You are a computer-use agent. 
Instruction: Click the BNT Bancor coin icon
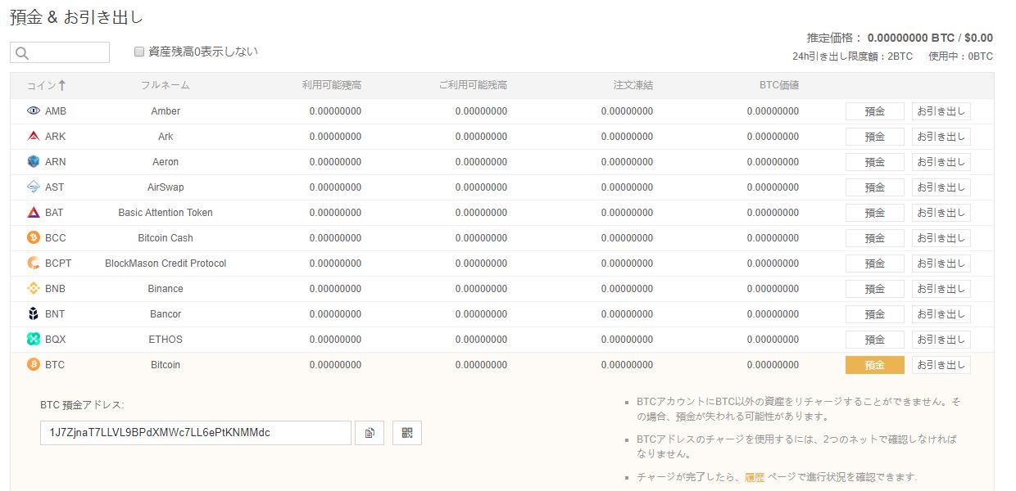(34, 313)
